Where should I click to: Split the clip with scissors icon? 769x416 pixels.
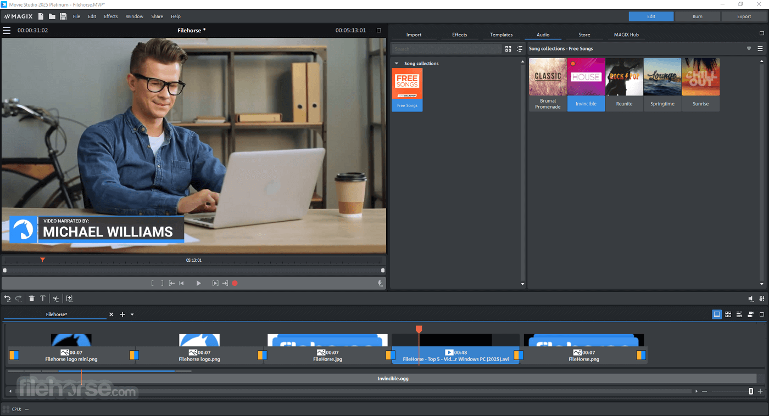tap(56, 299)
